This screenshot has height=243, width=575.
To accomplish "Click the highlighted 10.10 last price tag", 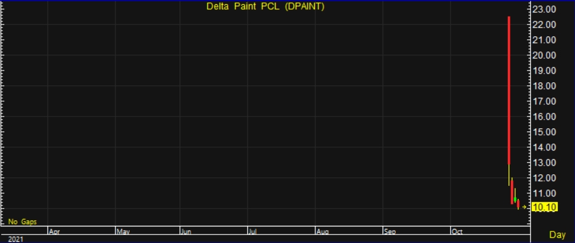I will 545,207.
